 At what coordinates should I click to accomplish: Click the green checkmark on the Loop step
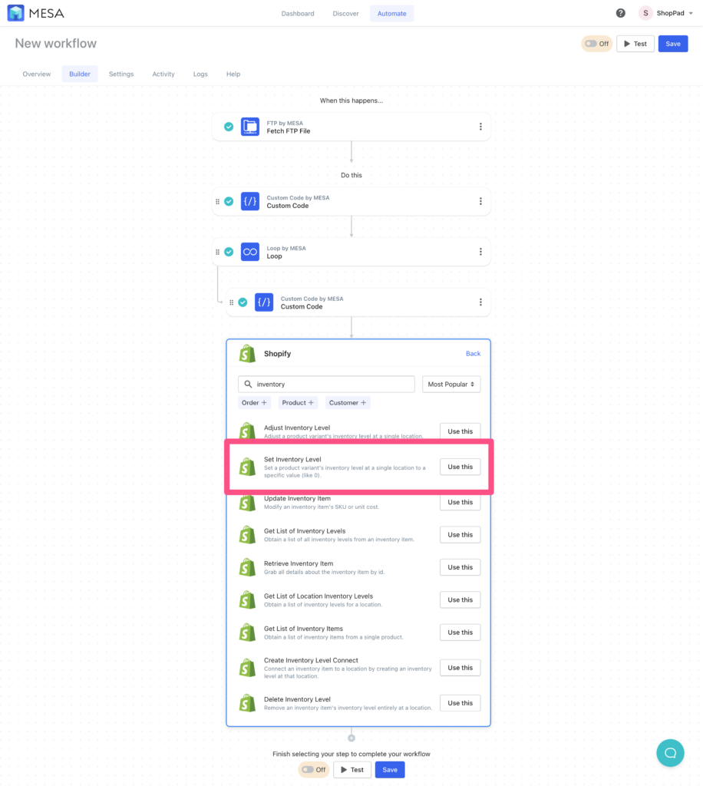coord(228,251)
